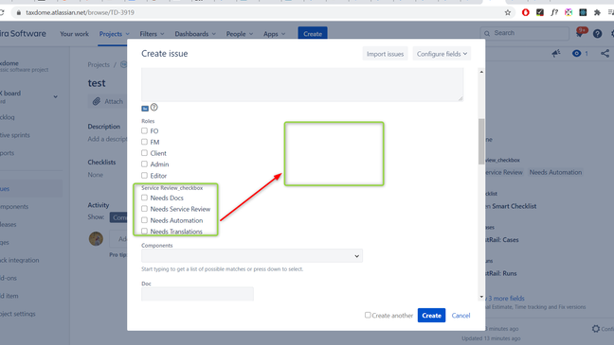Check the FM role checkbox

[144, 142]
